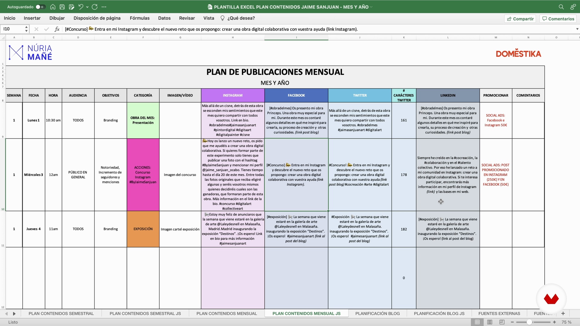Click the fx insert function icon
This screenshot has width=580, height=326.
click(57, 29)
